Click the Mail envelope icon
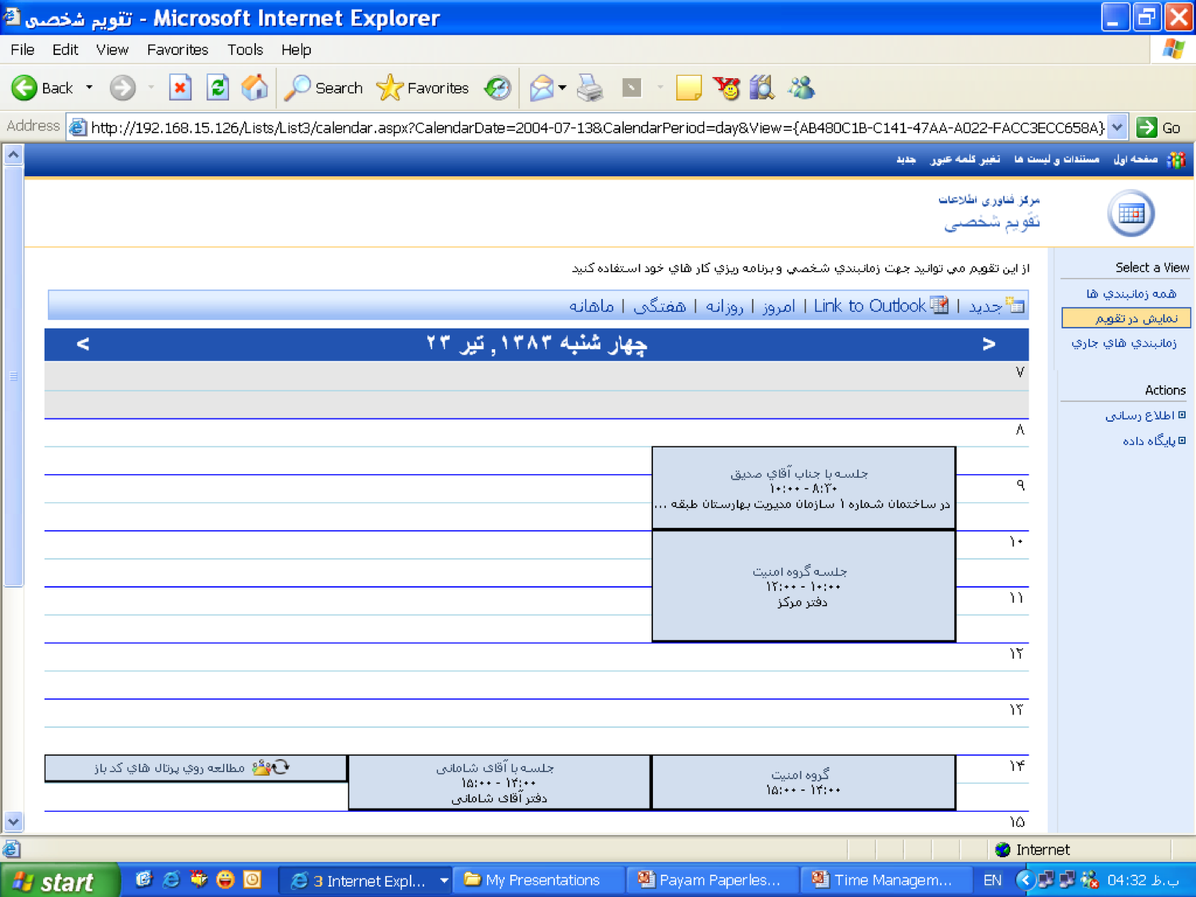1196x897 pixels. point(541,88)
